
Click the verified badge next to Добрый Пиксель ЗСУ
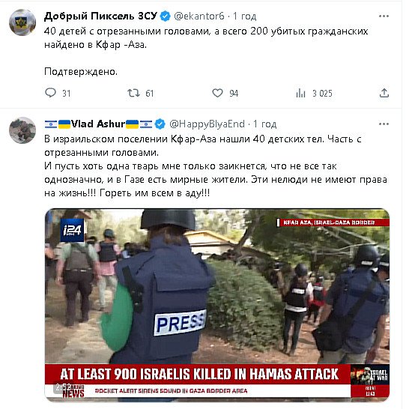point(165,16)
